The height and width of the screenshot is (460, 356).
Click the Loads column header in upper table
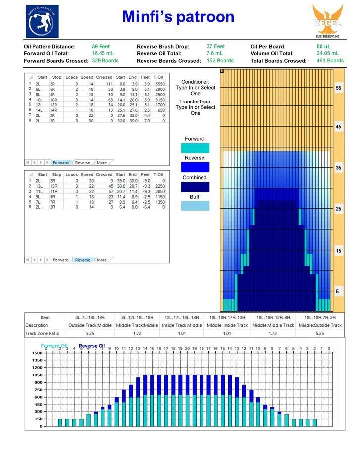tap(72, 78)
